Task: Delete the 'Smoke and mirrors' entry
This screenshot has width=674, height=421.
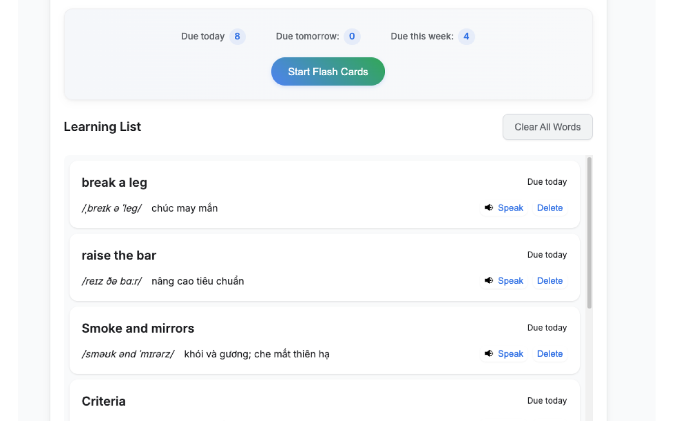Action: pos(550,354)
